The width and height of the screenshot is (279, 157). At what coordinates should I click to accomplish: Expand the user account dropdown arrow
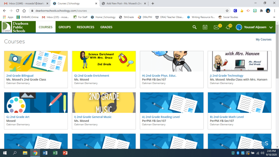click(x=271, y=28)
